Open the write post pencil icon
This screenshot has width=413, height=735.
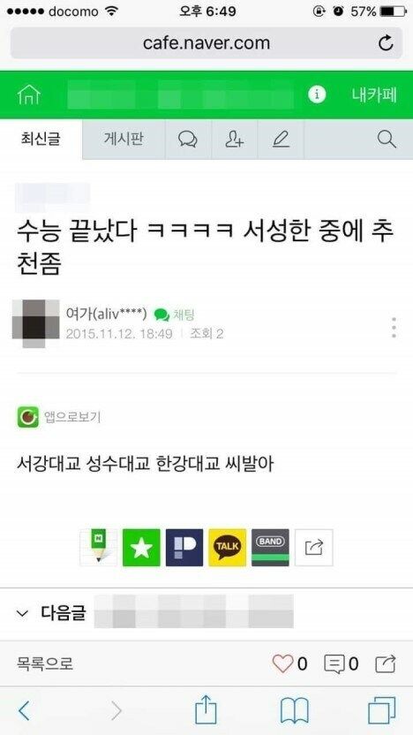pos(281,140)
